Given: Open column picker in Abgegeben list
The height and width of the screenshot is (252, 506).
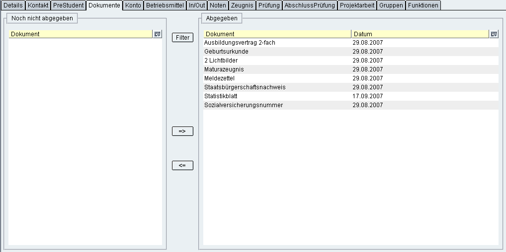Looking at the screenshot, I should (494, 34).
